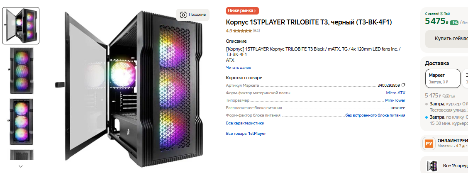
Task: Click the ОНЛАЙНТРЕЙД shop logo icon
Action: 429,144
